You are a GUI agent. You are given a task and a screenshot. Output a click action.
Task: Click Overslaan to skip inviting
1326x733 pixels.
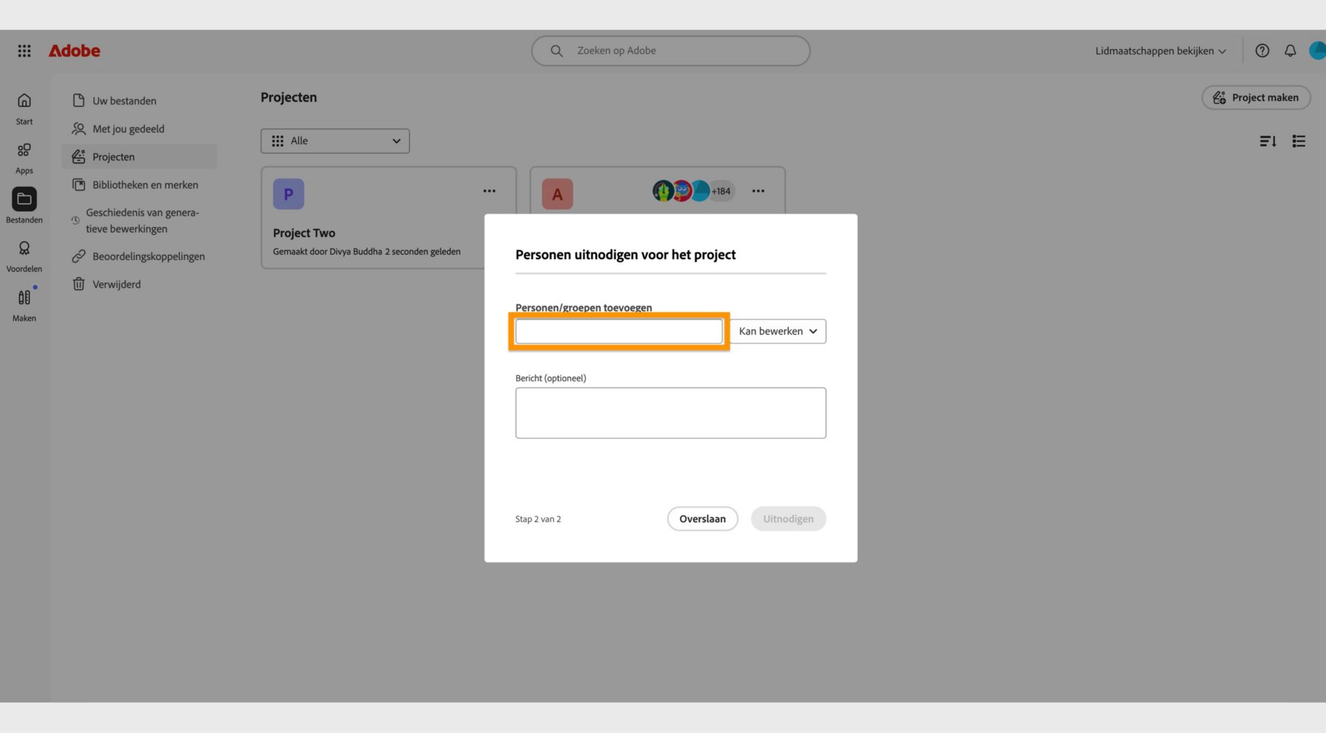[702, 519]
